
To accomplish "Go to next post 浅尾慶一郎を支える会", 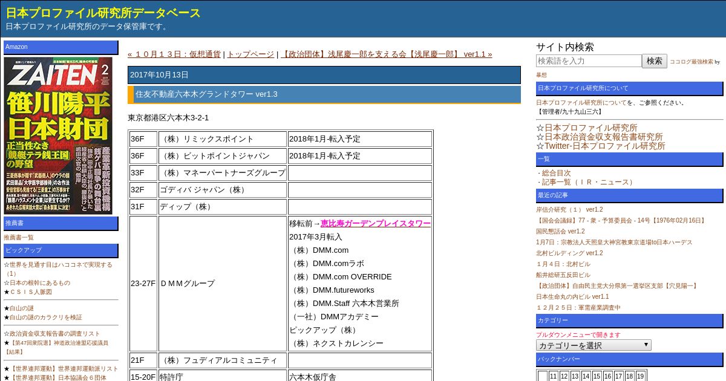I will pos(387,54).
